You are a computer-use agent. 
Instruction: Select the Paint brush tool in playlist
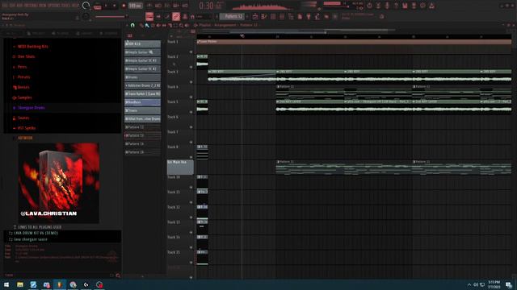[x=147, y=25]
